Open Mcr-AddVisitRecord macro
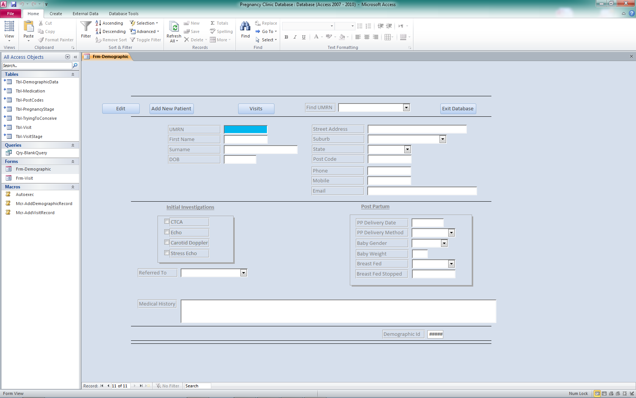 35,213
